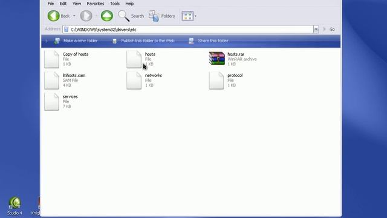The width and height of the screenshot is (387, 218).
Task: Open the Search magnifier tool
Action: pyautogui.click(x=123, y=16)
